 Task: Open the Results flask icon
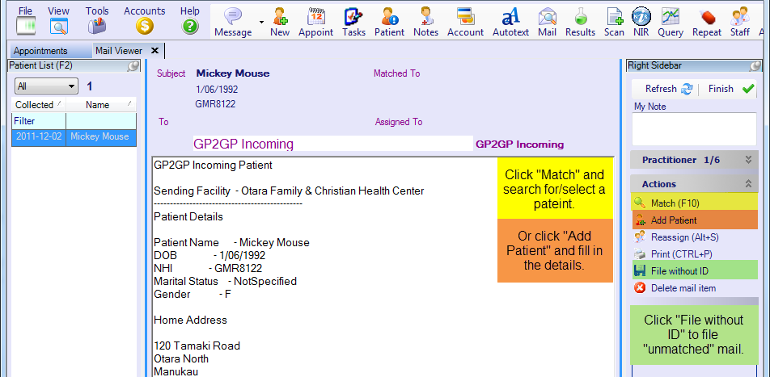pos(581,17)
